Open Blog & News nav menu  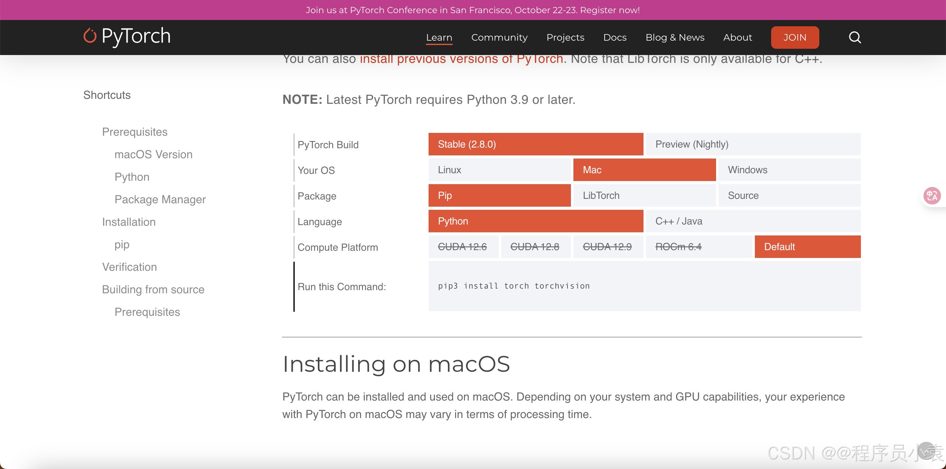pos(675,38)
